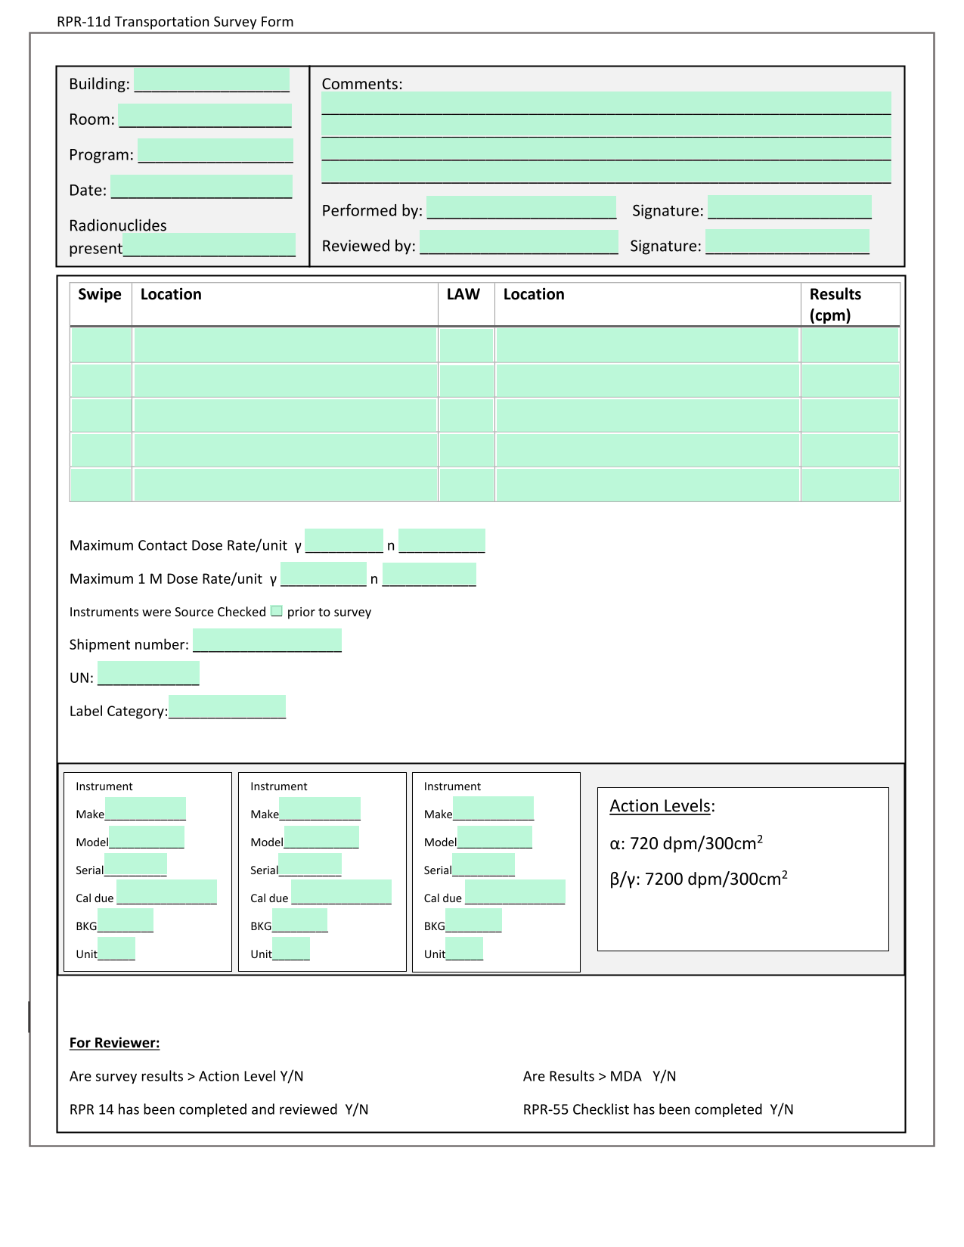This screenshot has height=1247, width=964.
Task: Click the 'RPR-11d Transportation Survey Form' title
Action: coord(175,22)
